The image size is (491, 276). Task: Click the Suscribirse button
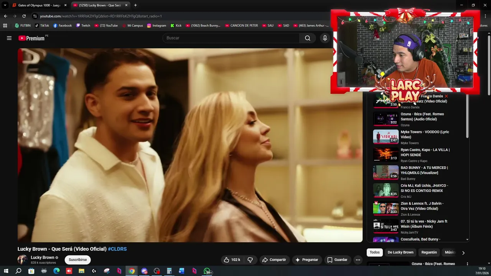[x=78, y=260]
